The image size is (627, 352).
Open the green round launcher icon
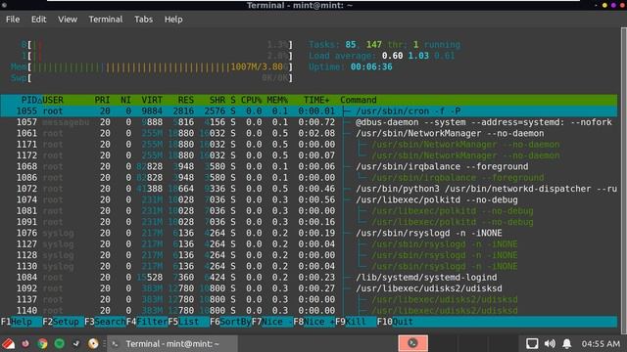(59, 343)
